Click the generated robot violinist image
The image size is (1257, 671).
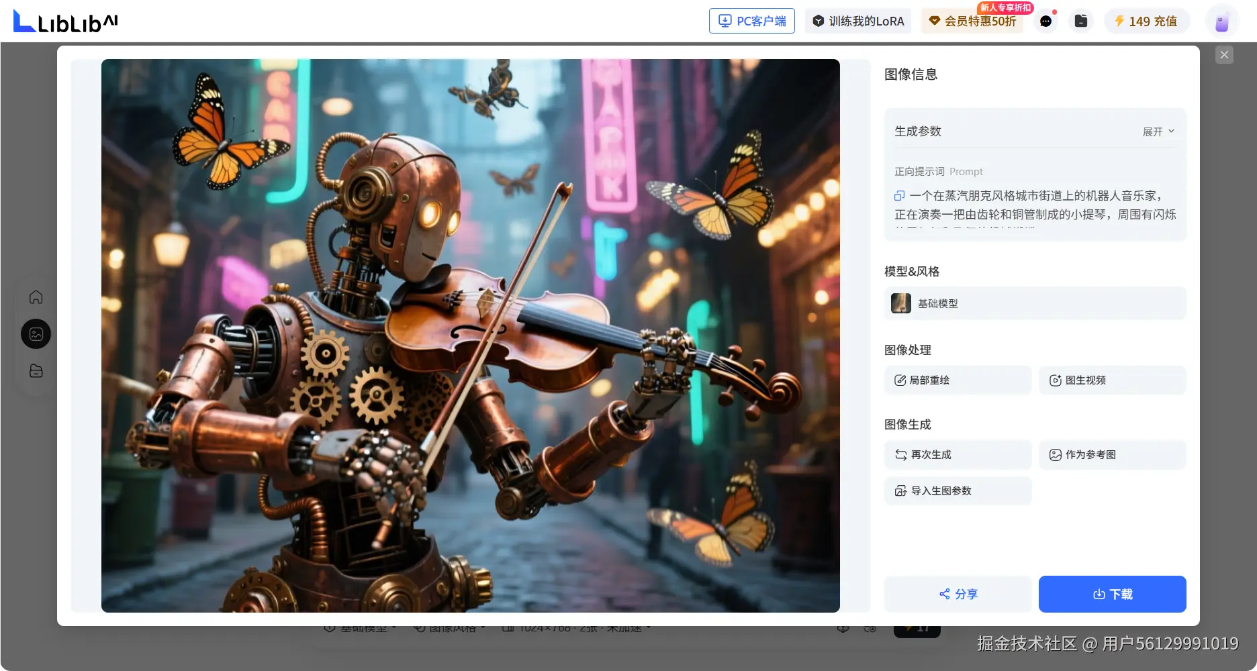pyautogui.click(x=470, y=335)
